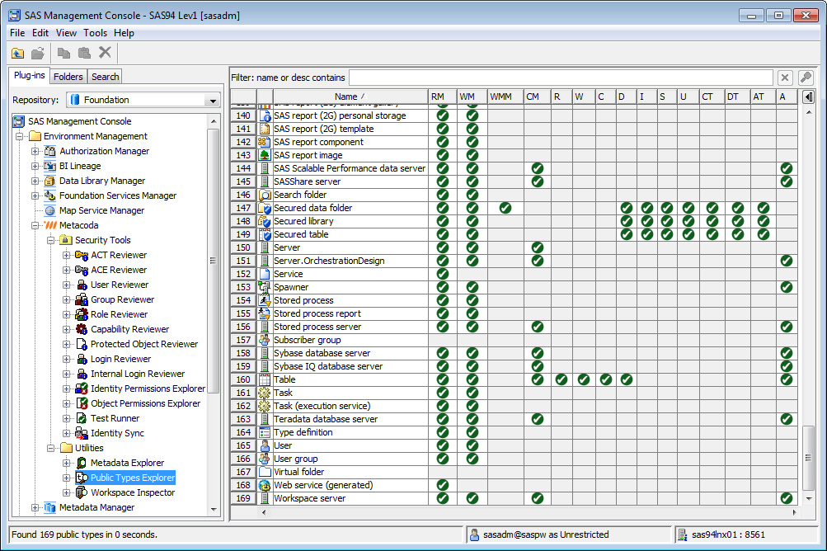
Task: Click the Web service (generated) row icon
Action: (264, 485)
